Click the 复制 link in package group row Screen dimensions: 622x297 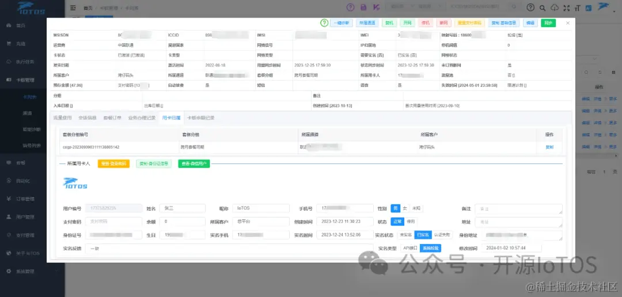[549, 147]
